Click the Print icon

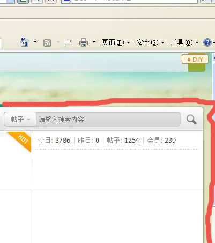84,42
